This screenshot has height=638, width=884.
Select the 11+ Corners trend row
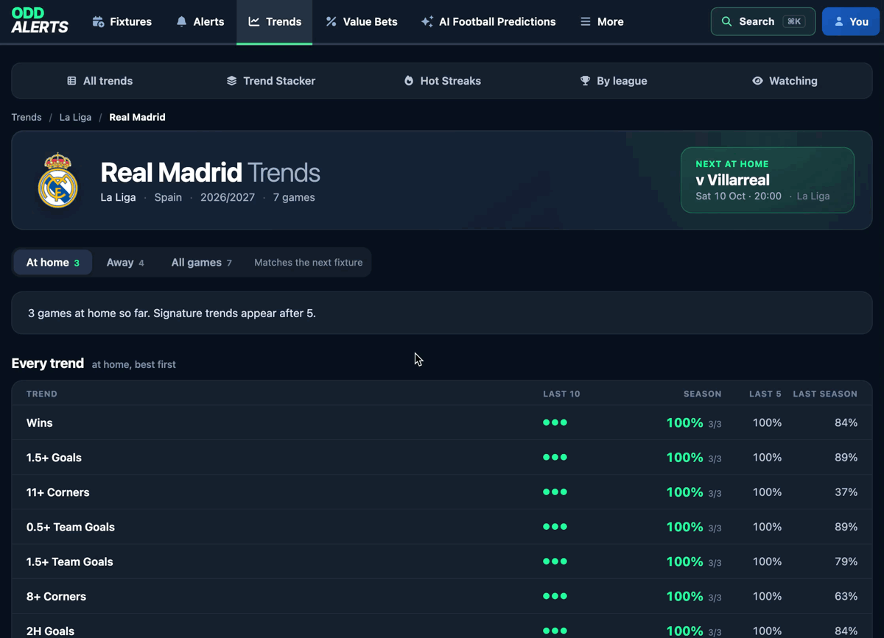click(442, 492)
